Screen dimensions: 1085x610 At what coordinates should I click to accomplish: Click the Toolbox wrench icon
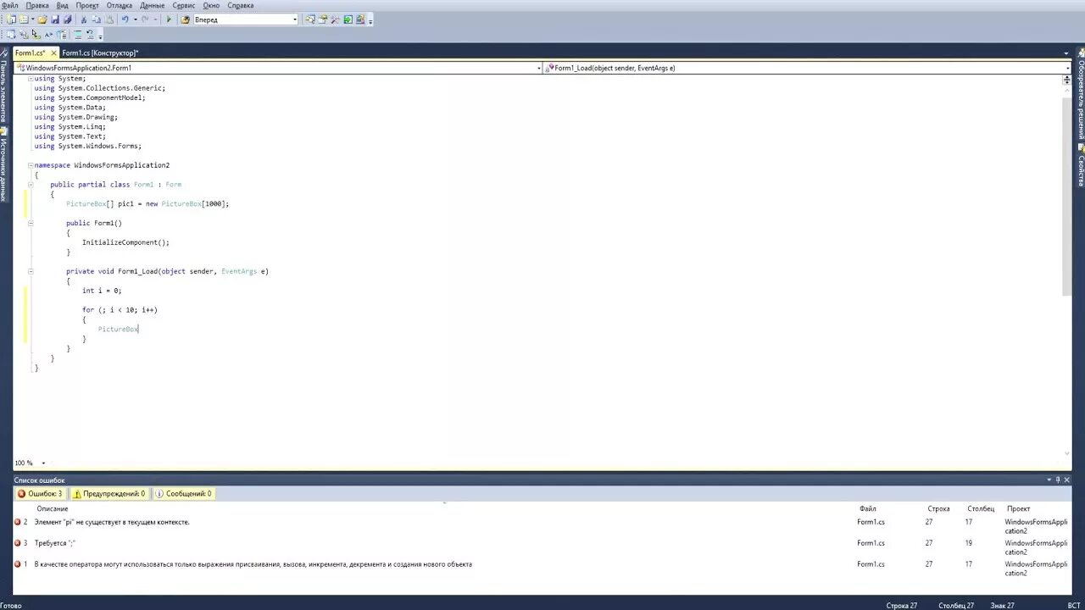pyautogui.click(x=336, y=19)
